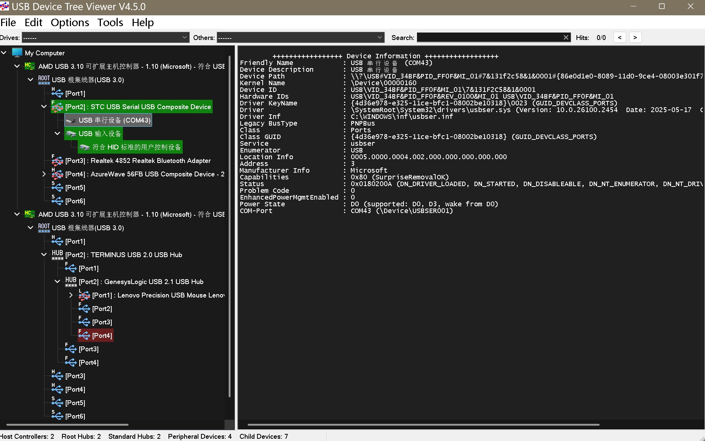Go to the previous search hit
The image size is (705, 441).
click(x=620, y=37)
